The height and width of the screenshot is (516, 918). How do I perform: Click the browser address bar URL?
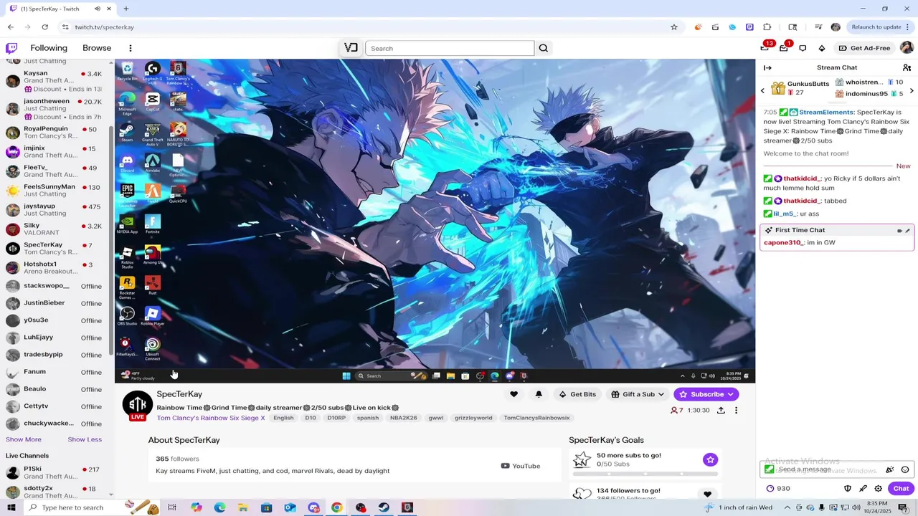(x=105, y=27)
